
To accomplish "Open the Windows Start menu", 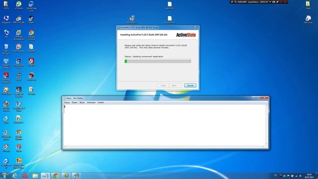I will 4,176.
